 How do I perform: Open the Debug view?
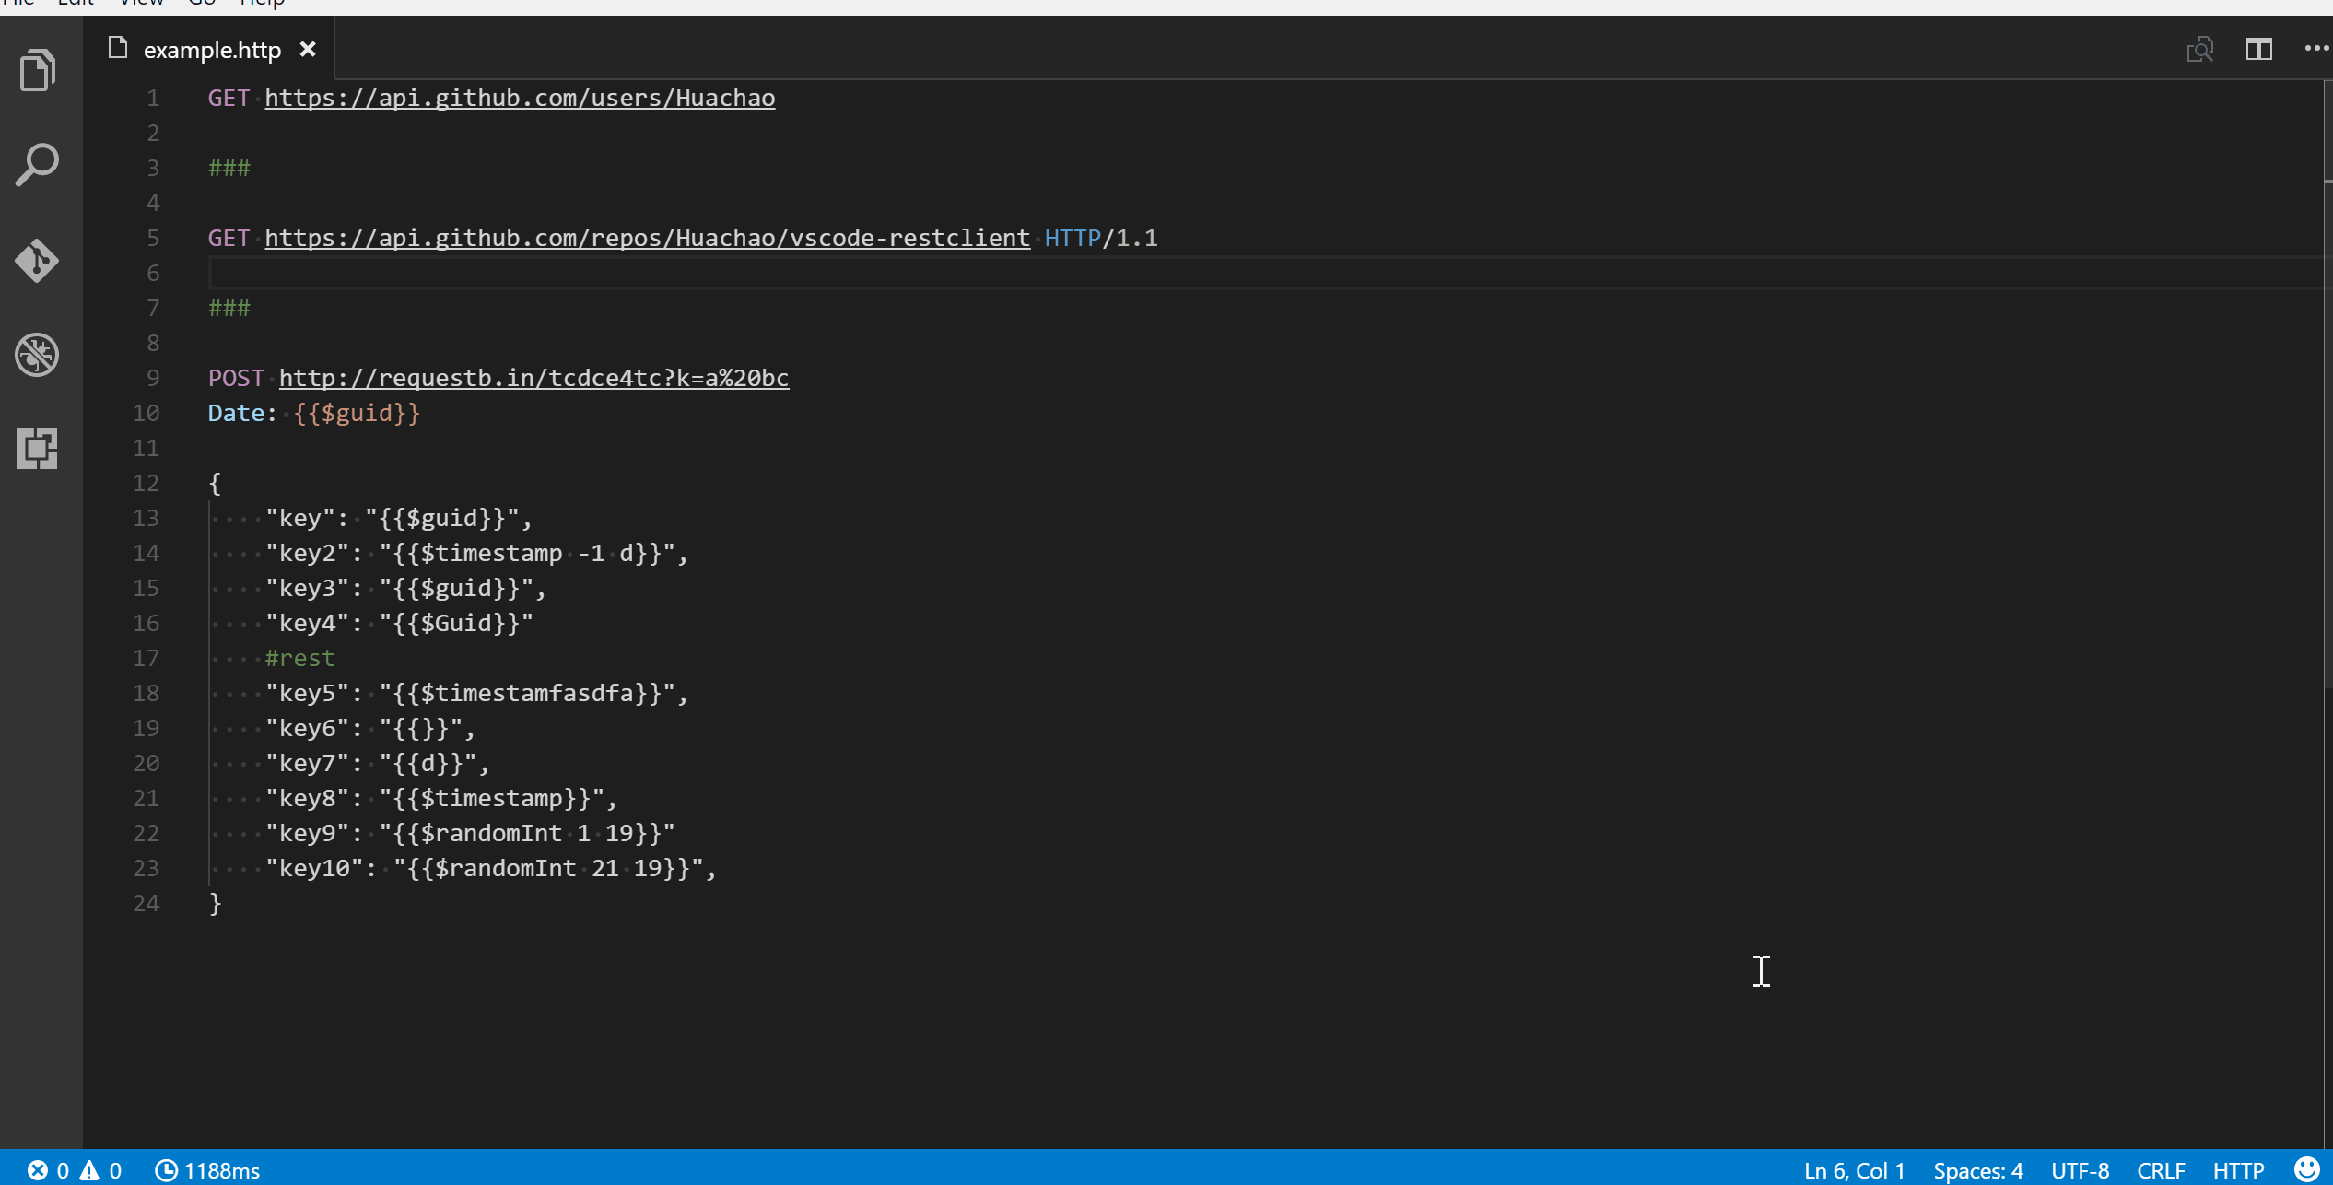(x=37, y=355)
